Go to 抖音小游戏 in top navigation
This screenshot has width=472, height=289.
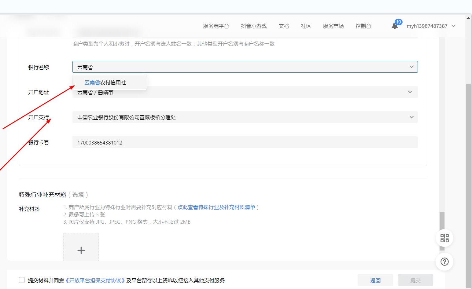tap(254, 26)
